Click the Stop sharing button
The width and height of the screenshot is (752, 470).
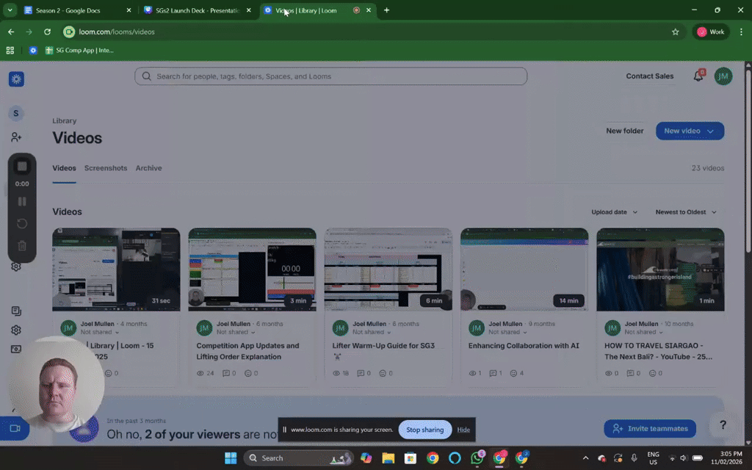[425, 429]
